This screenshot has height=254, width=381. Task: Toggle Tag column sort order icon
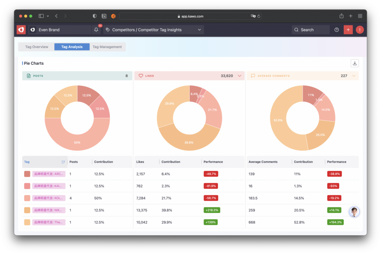[x=63, y=162]
